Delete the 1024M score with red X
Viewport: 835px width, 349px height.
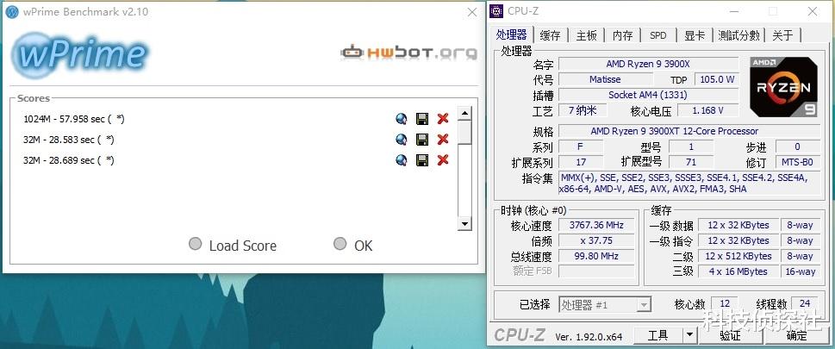point(443,119)
